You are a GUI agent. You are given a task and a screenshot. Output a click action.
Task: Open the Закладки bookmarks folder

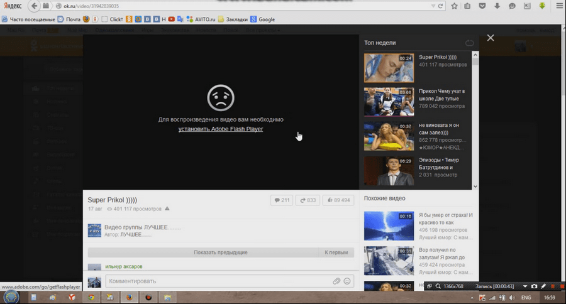(x=234, y=19)
